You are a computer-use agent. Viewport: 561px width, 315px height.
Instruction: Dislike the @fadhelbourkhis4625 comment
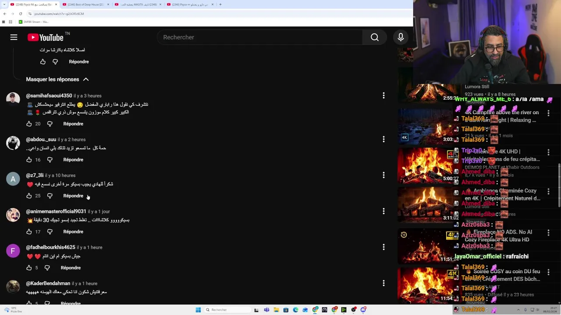[47, 267]
